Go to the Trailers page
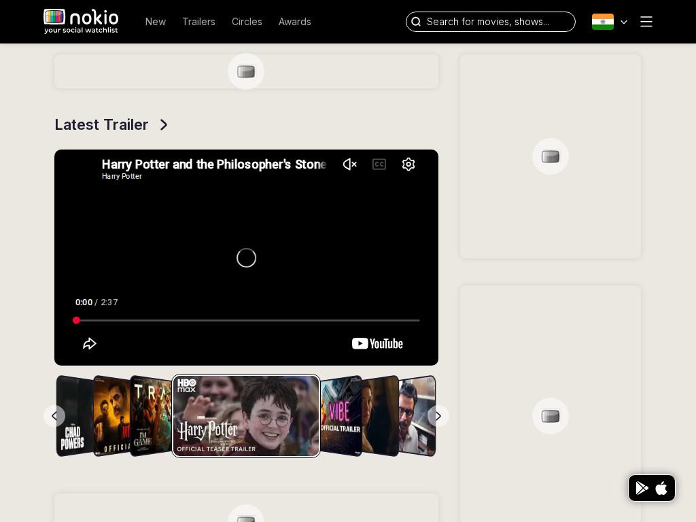This screenshot has height=522, width=696. tap(198, 22)
